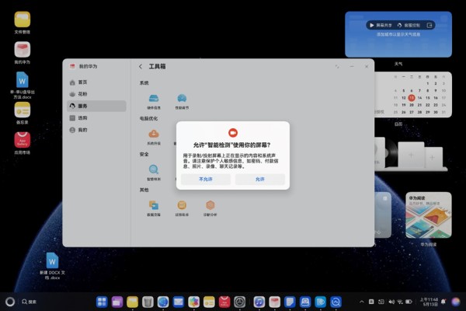Open the red AppGallery icon in the dock
The height and width of the screenshot is (311, 466).
[x=224, y=302]
